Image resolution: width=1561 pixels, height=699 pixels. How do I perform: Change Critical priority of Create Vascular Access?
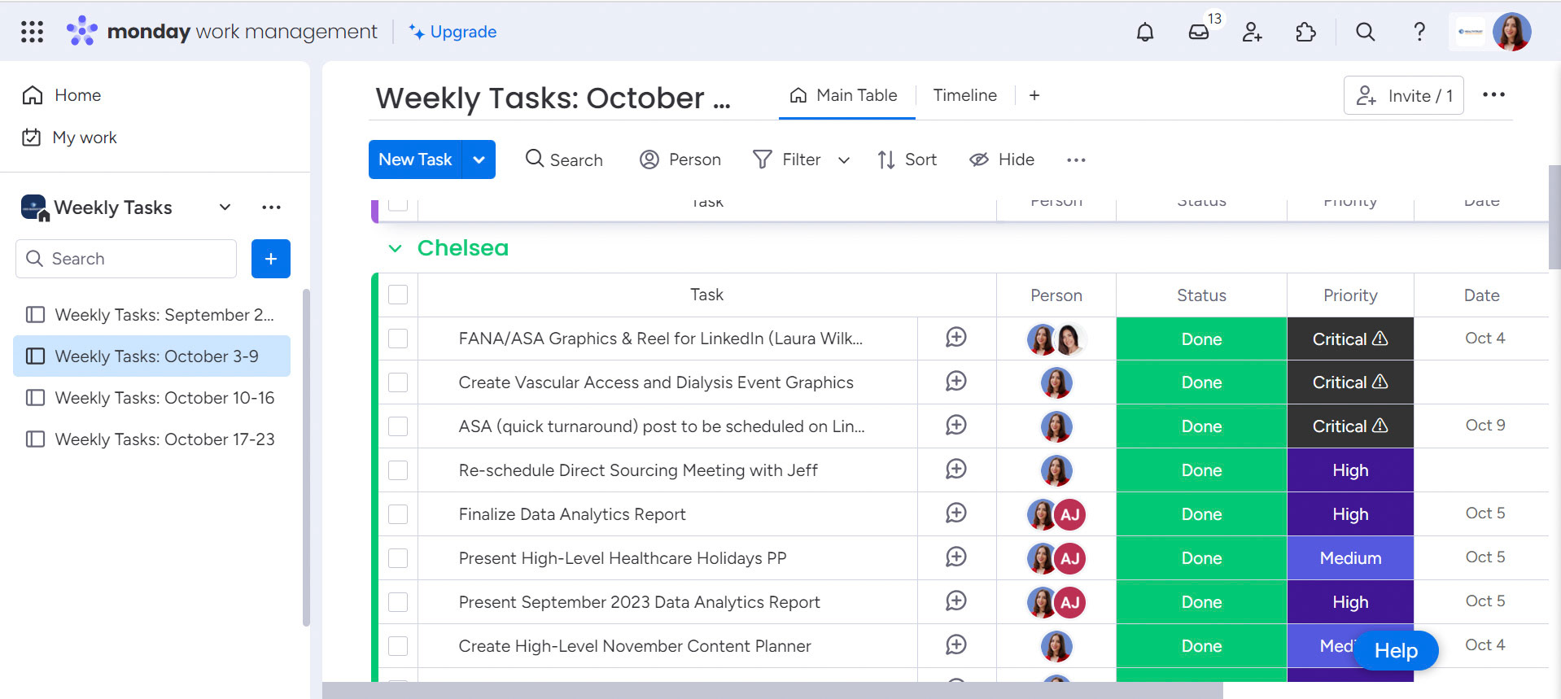click(x=1350, y=382)
